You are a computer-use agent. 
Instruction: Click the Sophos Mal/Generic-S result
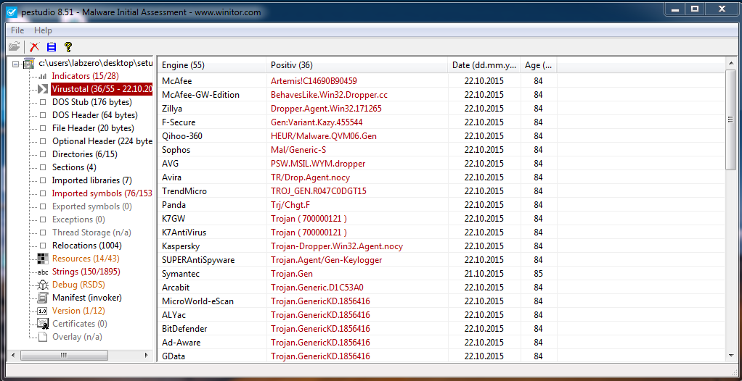tap(298, 150)
